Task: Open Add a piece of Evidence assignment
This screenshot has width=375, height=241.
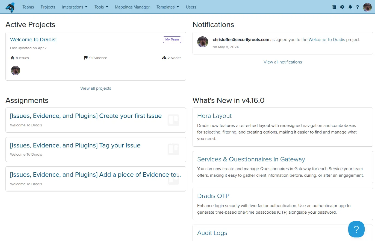Action: pyautogui.click(x=95, y=175)
